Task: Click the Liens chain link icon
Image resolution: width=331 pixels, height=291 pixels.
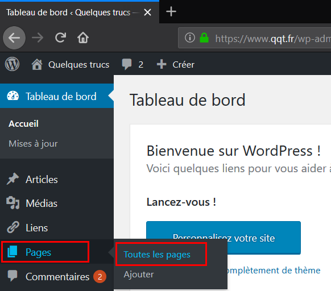Action: pyautogui.click(x=13, y=227)
